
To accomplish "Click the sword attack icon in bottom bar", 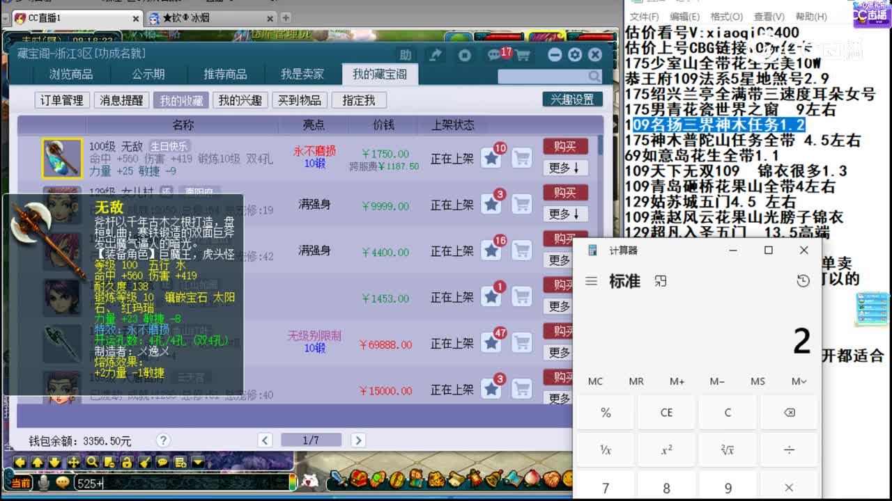I will coord(338,479).
